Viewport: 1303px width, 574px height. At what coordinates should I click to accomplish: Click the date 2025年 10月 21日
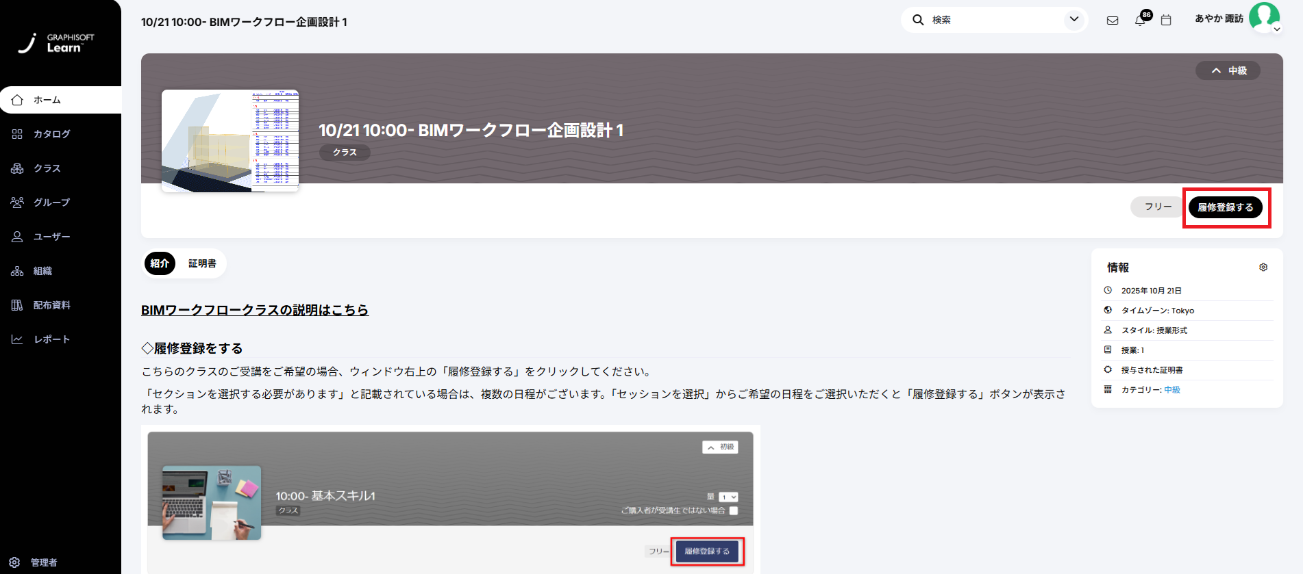click(1151, 291)
